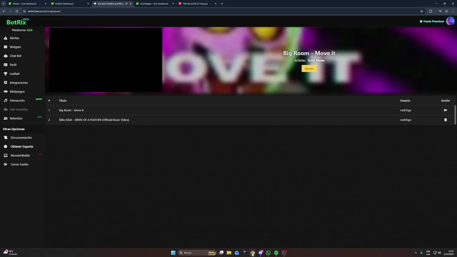The width and height of the screenshot is (457, 257).
Task: Switch to the Stream - Kick Dashboard tab
Action: (27, 4)
